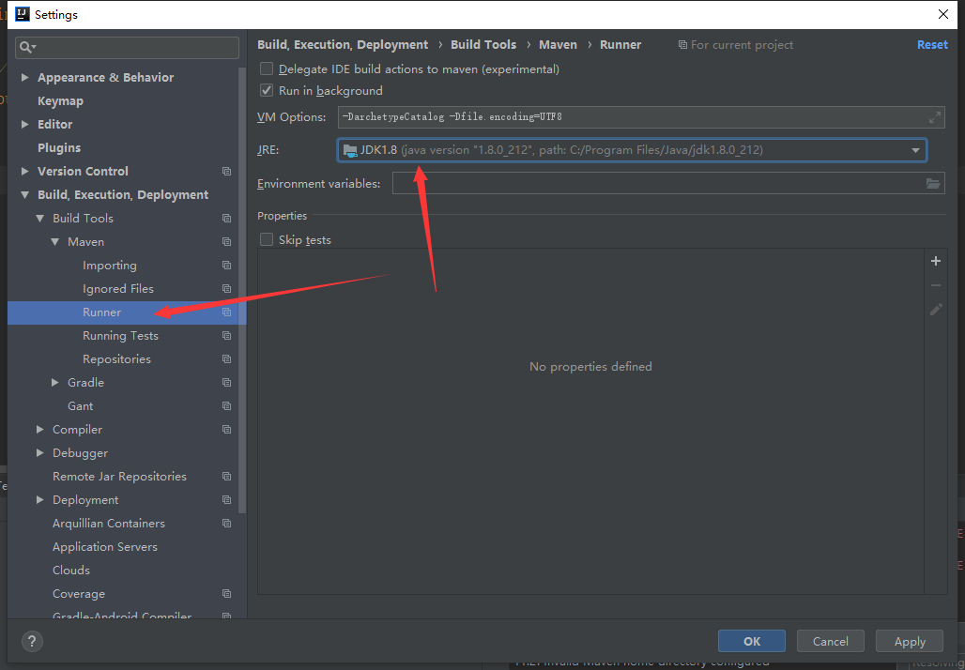Click Maven in the breadcrumb
The image size is (965, 670).
tap(558, 44)
